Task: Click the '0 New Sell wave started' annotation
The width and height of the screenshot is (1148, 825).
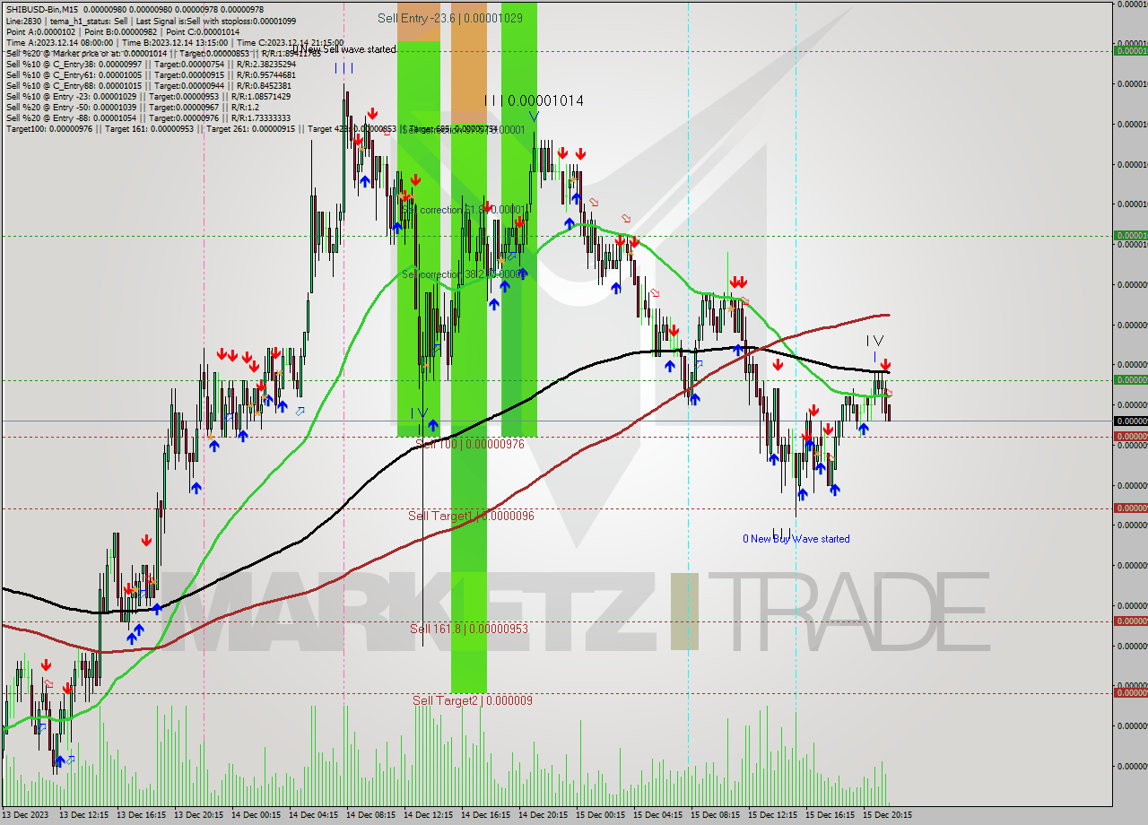Action: [x=344, y=49]
